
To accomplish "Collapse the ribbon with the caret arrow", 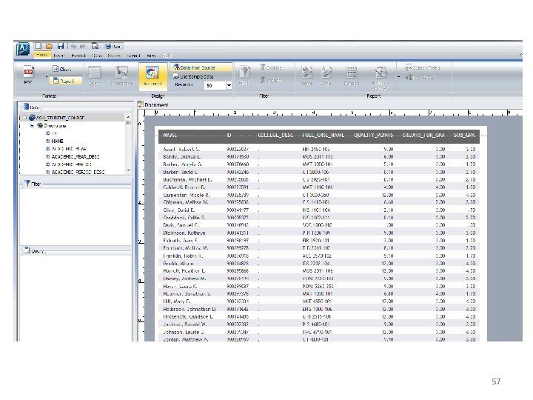I will click(520, 55).
